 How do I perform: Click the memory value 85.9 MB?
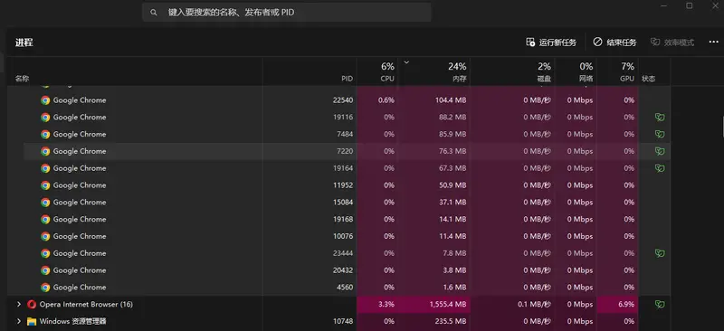pos(452,135)
